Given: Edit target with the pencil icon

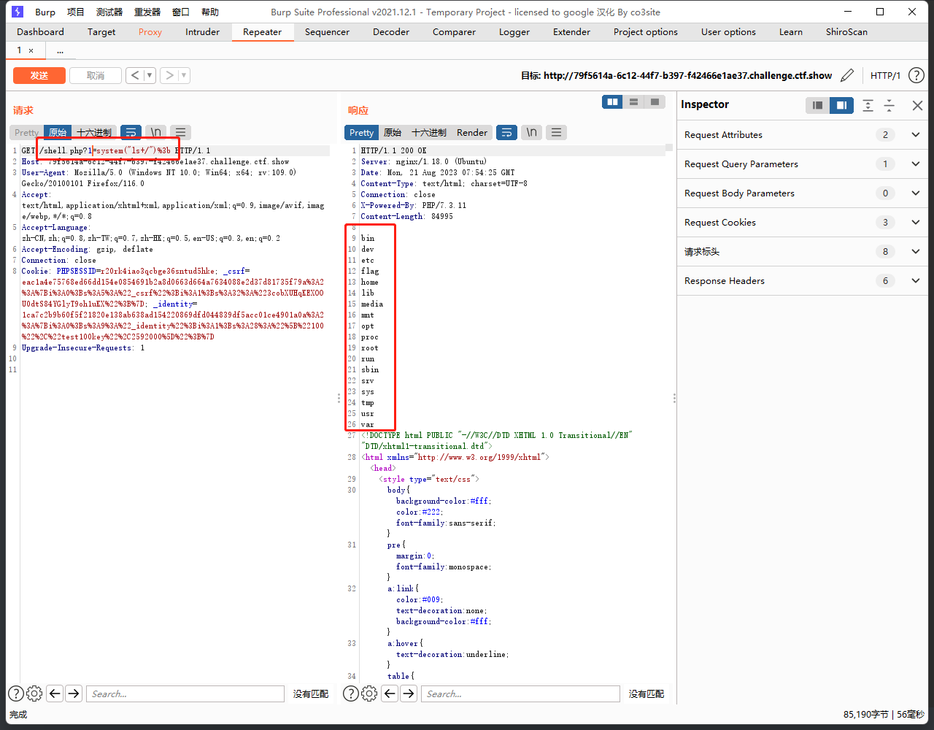Looking at the screenshot, I should [847, 75].
